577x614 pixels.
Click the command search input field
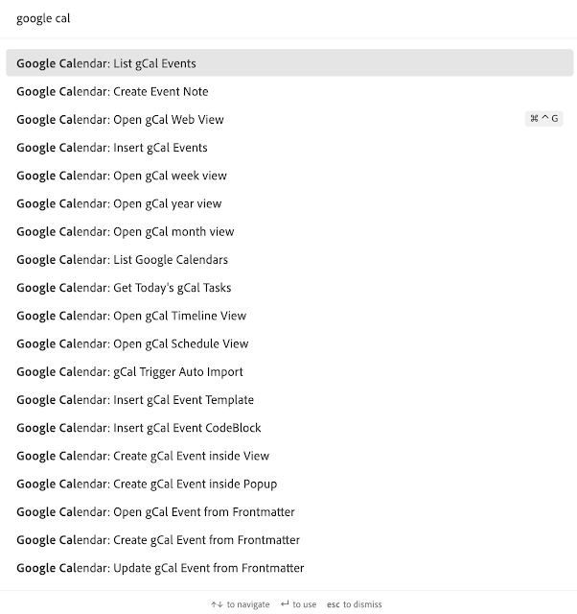288,18
